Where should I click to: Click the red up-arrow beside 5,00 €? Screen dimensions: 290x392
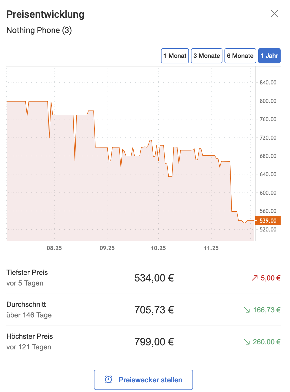click(x=255, y=278)
